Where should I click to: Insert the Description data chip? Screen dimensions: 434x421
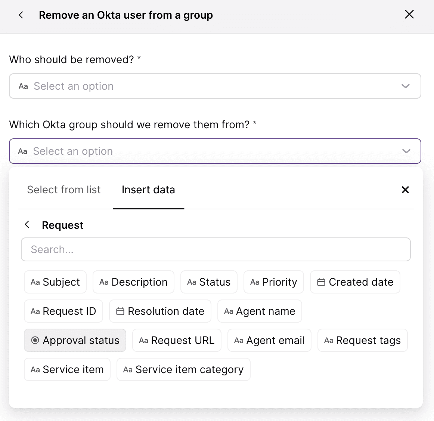click(133, 282)
